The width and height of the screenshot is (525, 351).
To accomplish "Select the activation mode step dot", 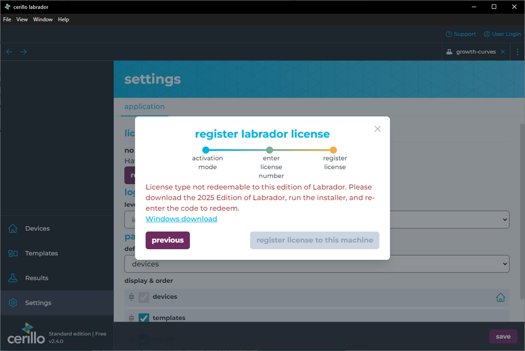I will pyautogui.click(x=206, y=150).
